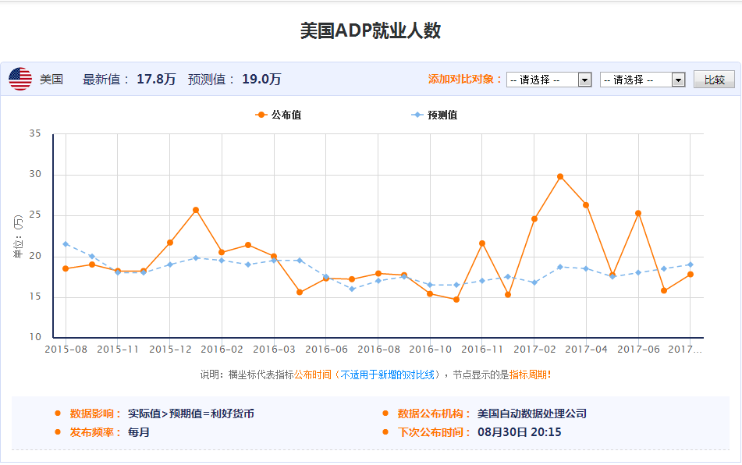Image resolution: width=742 pixels, height=465 pixels.
Task: Click the 2016-06 x-axis label
Action: 326,350
